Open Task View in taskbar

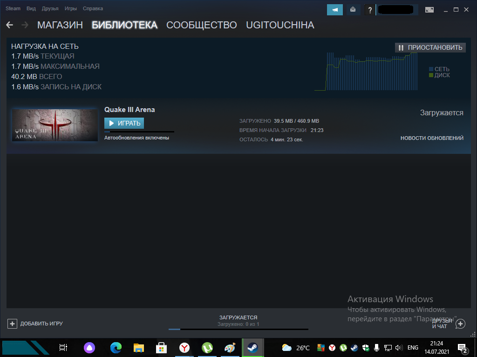[x=63, y=347]
